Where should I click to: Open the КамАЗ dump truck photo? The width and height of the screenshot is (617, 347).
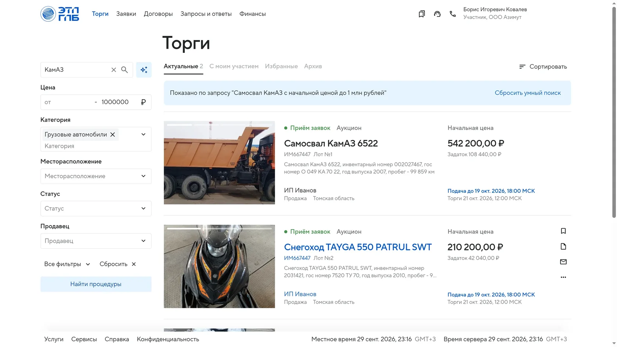click(x=219, y=163)
